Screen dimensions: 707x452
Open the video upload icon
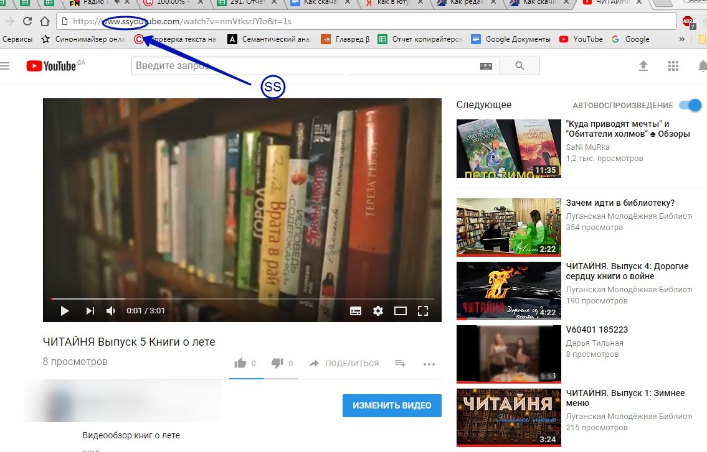(x=643, y=65)
